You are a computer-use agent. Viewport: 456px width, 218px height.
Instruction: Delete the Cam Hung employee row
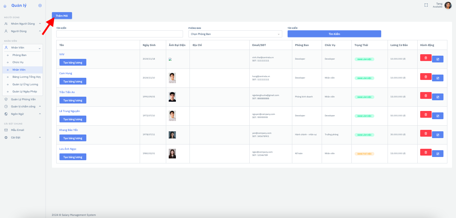[426, 76]
